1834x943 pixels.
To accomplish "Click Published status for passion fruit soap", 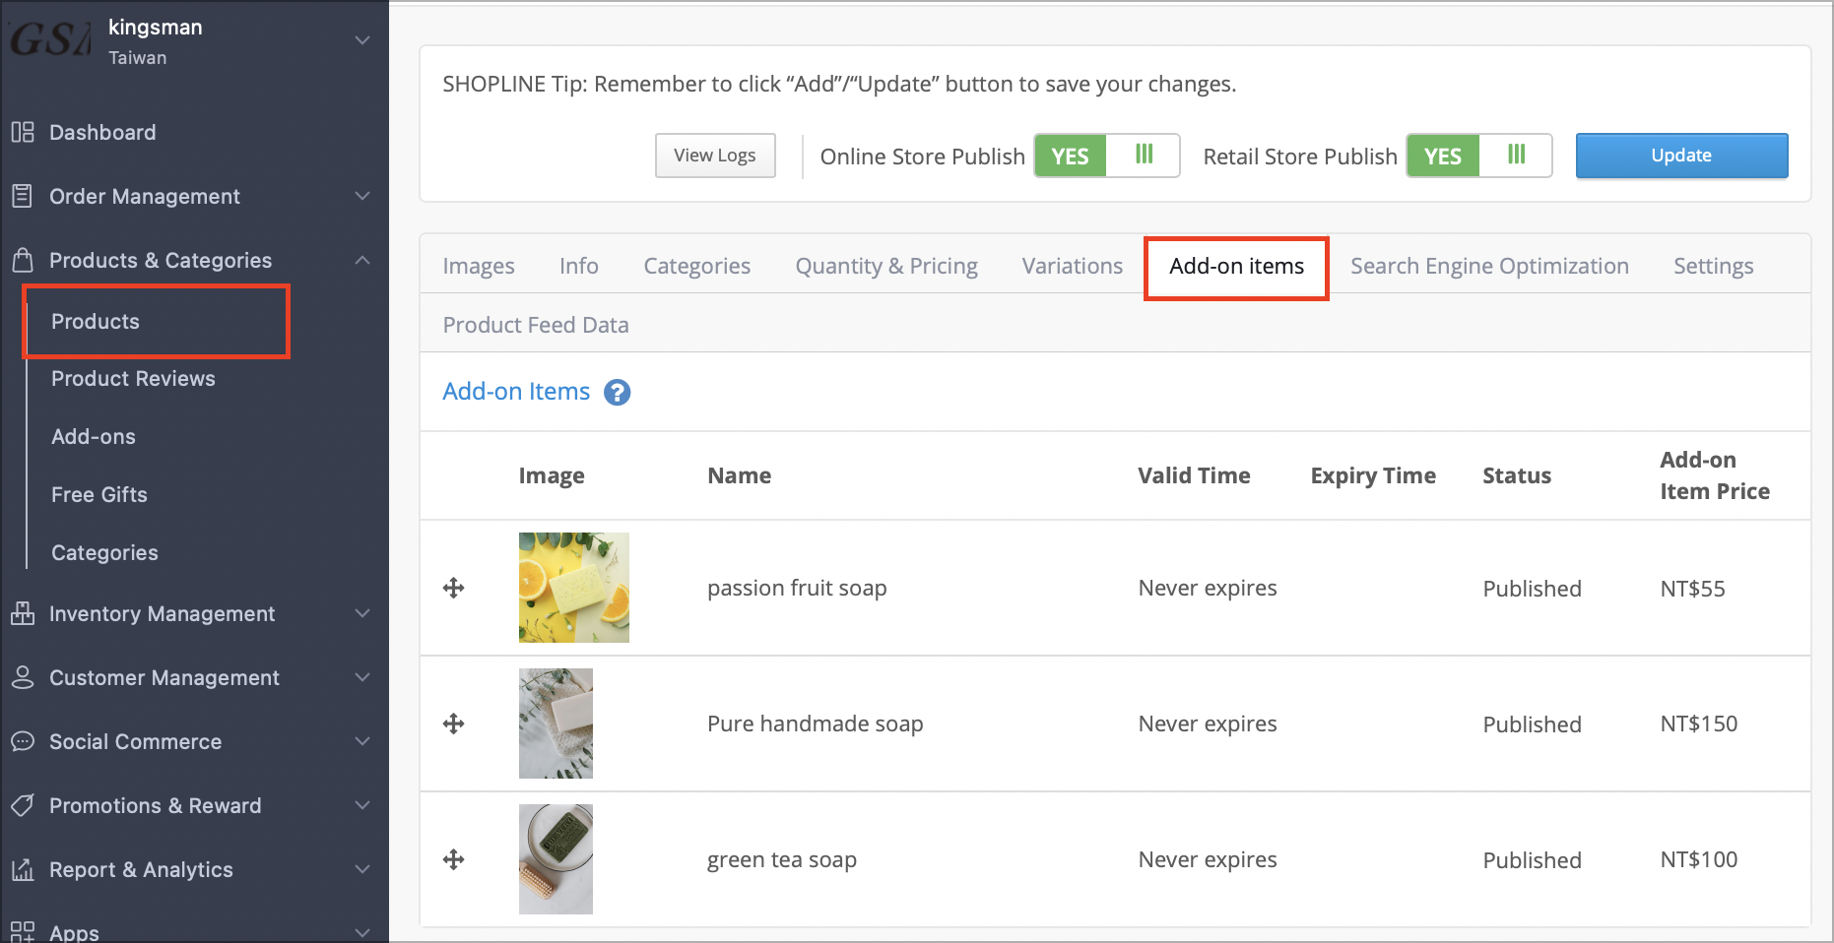I will pos(1533,589).
